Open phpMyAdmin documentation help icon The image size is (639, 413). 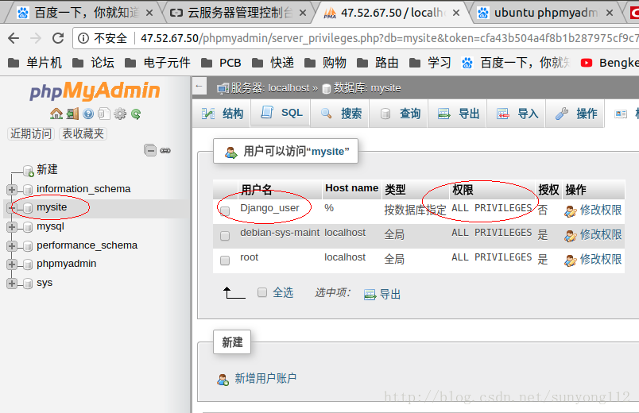pos(88,114)
